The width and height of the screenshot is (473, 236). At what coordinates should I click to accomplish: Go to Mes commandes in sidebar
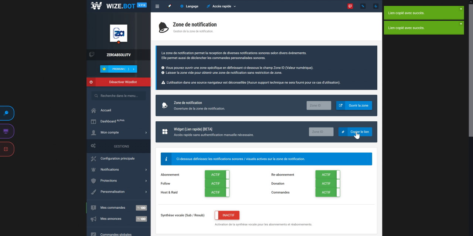coord(113,208)
